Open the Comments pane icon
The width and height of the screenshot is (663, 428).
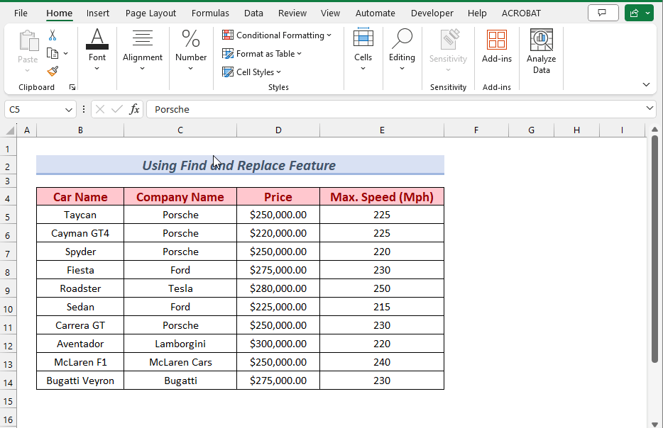(x=603, y=13)
